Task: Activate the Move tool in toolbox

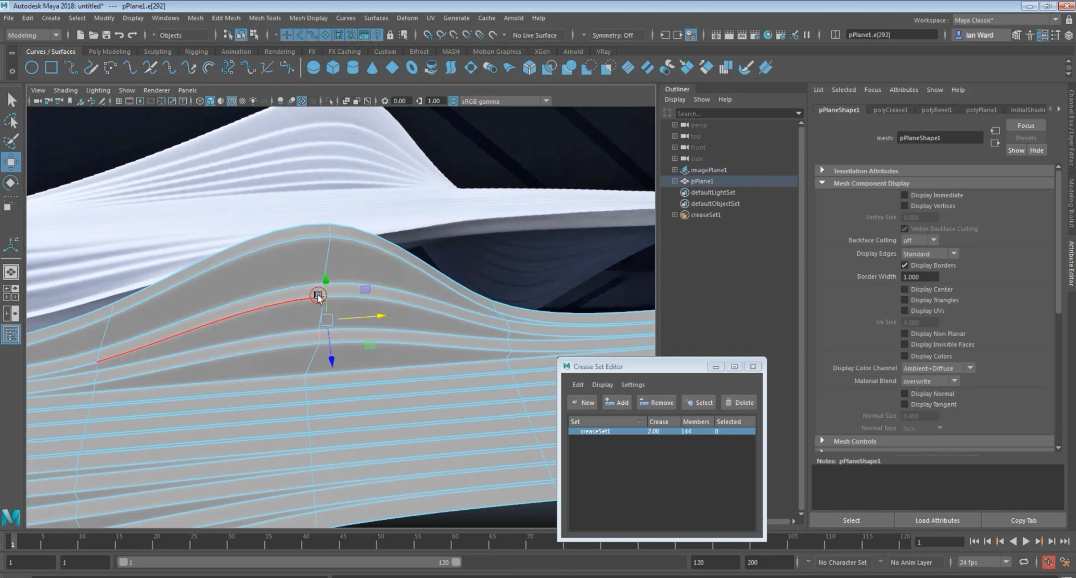Action: point(11,162)
